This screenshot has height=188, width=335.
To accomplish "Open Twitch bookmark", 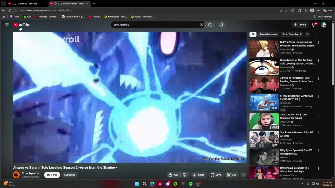I will (x=15, y=16).
